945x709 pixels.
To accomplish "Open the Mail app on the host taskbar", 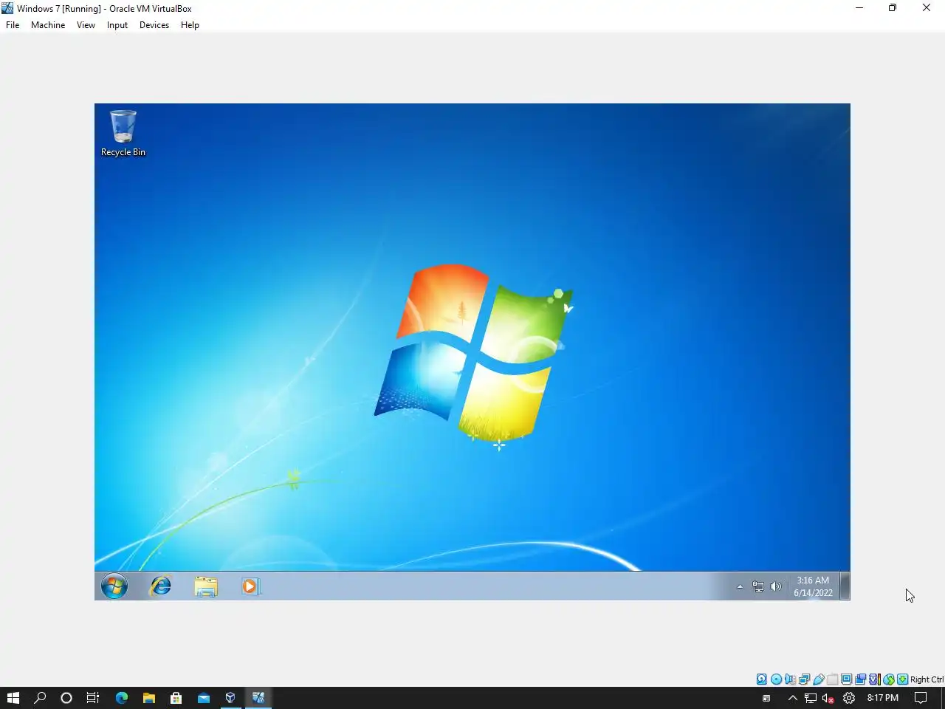I will click(203, 698).
